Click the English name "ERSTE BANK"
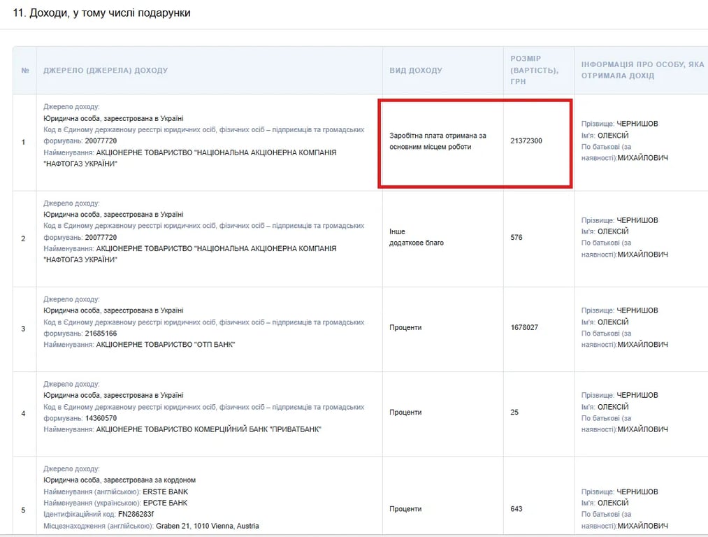 162,492
